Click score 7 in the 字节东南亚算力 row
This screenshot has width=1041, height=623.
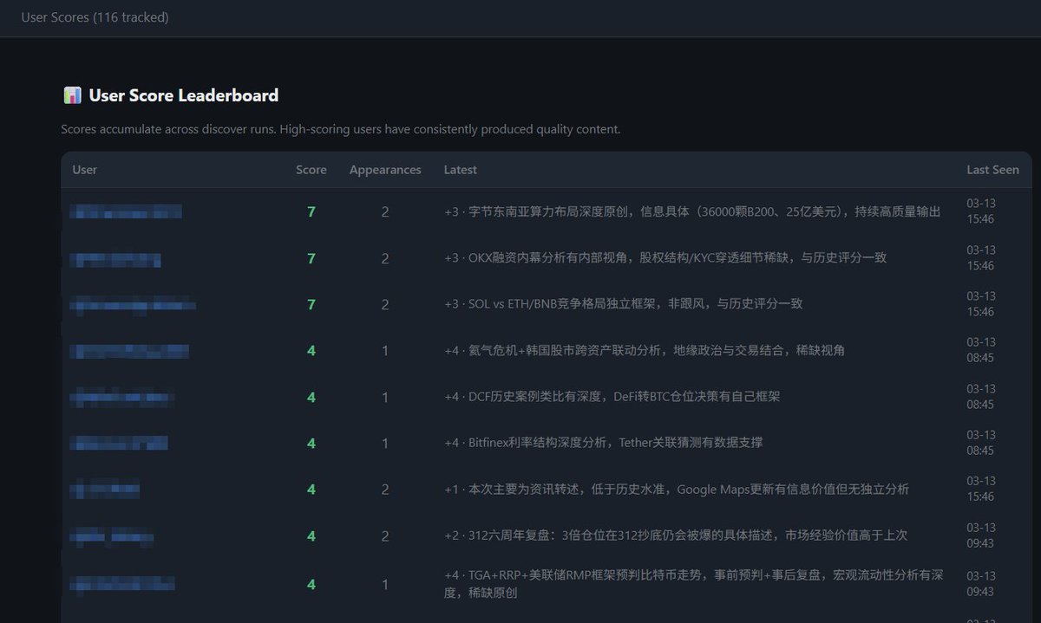[311, 211]
